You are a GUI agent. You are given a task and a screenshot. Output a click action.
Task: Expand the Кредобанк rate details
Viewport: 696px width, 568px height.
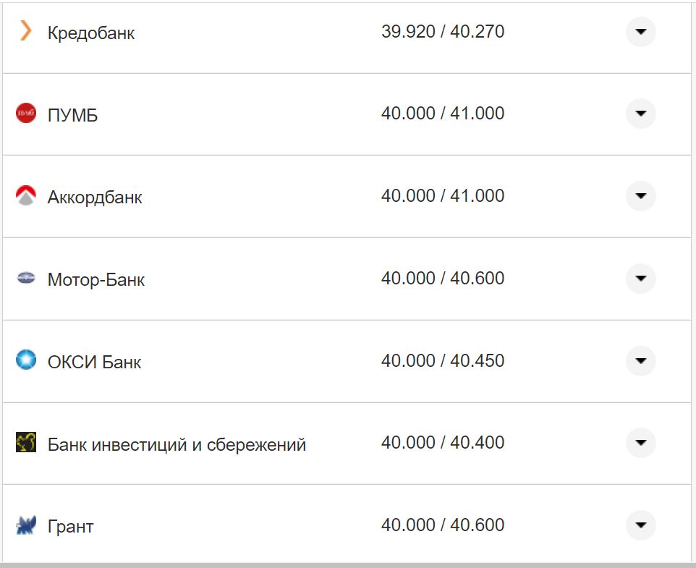640,32
